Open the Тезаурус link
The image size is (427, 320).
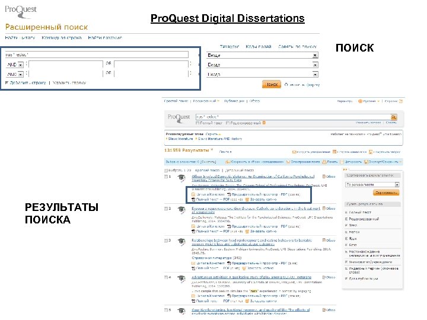point(230,47)
